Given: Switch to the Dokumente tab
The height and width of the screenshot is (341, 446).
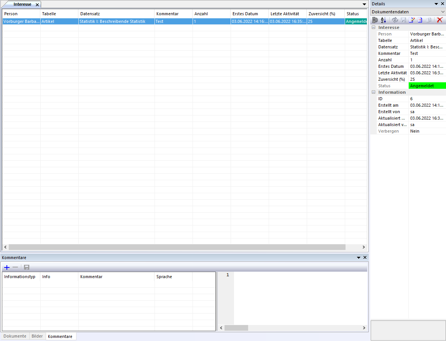Looking at the screenshot, I should click(x=15, y=336).
